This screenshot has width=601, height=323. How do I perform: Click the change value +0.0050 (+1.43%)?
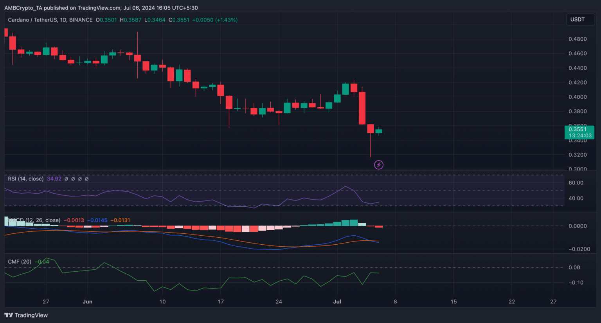click(215, 20)
